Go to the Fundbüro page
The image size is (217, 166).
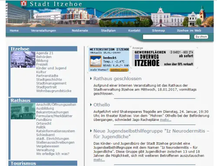point(44,120)
